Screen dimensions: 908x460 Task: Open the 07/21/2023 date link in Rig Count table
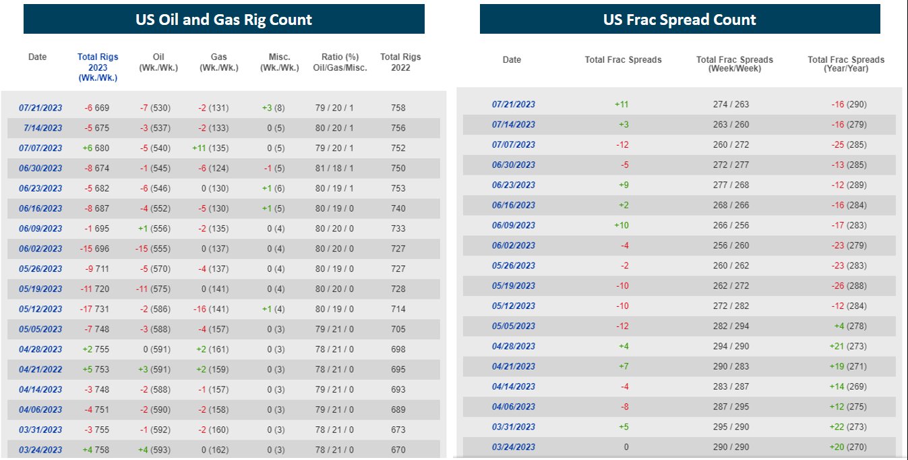[x=40, y=108]
